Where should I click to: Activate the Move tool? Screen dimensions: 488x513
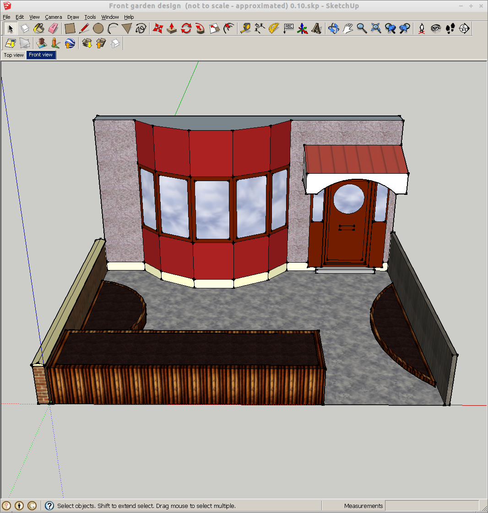click(158, 29)
